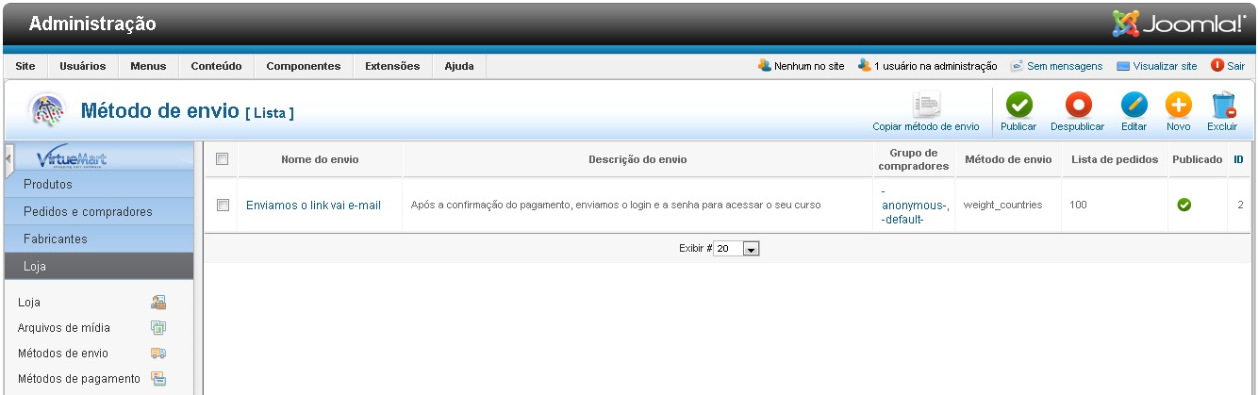Toggle the green Publicado status icon
Viewport: 1258px width, 395px height.
click(x=1184, y=205)
